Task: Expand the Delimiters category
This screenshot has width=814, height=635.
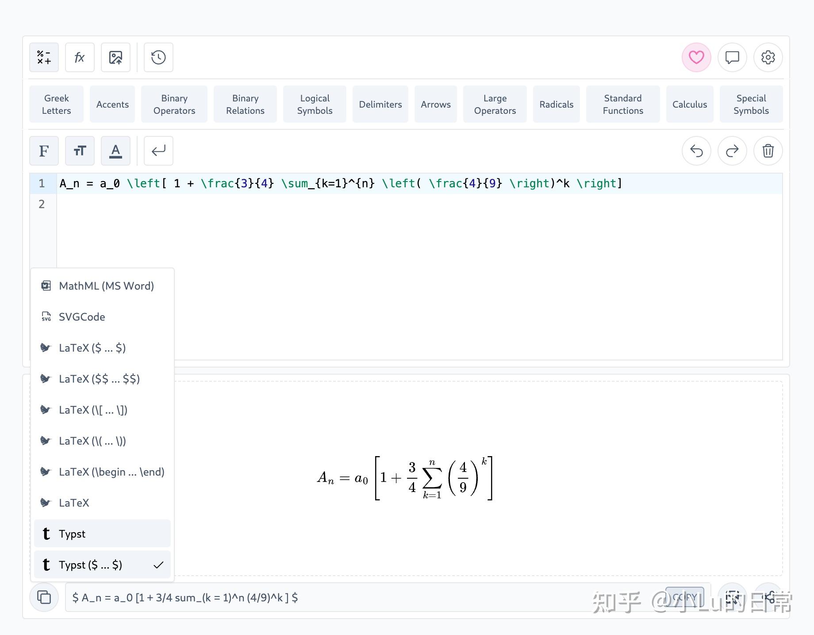Action: pos(380,105)
